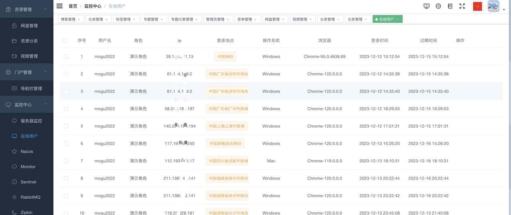Click the icon beside Nacos
The width and height of the screenshot is (511, 215).
(14, 151)
